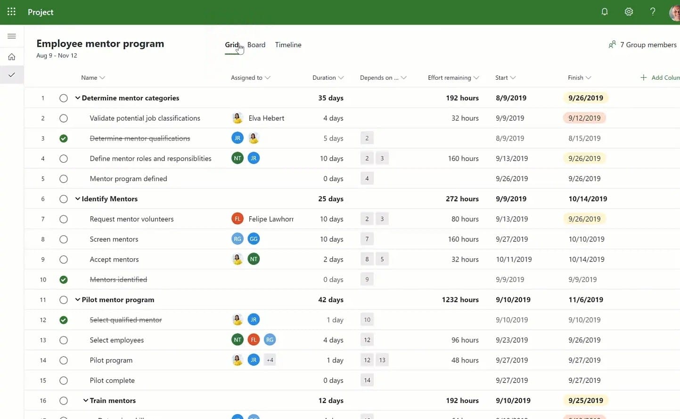Open the notifications bell

pos(605,11)
